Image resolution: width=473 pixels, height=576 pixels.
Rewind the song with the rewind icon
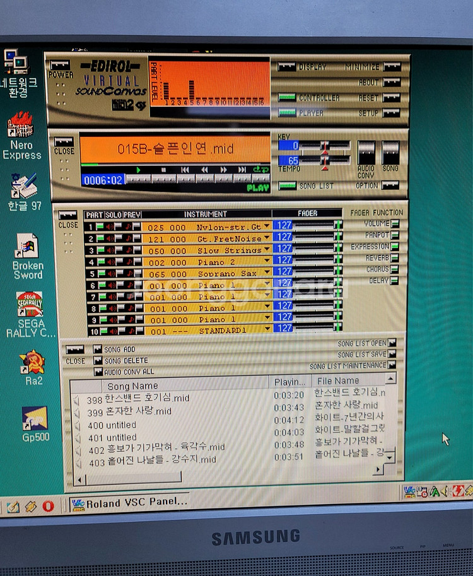point(204,170)
